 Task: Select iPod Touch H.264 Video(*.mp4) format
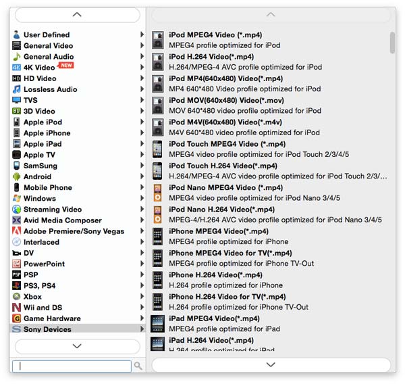(x=270, y=171)
